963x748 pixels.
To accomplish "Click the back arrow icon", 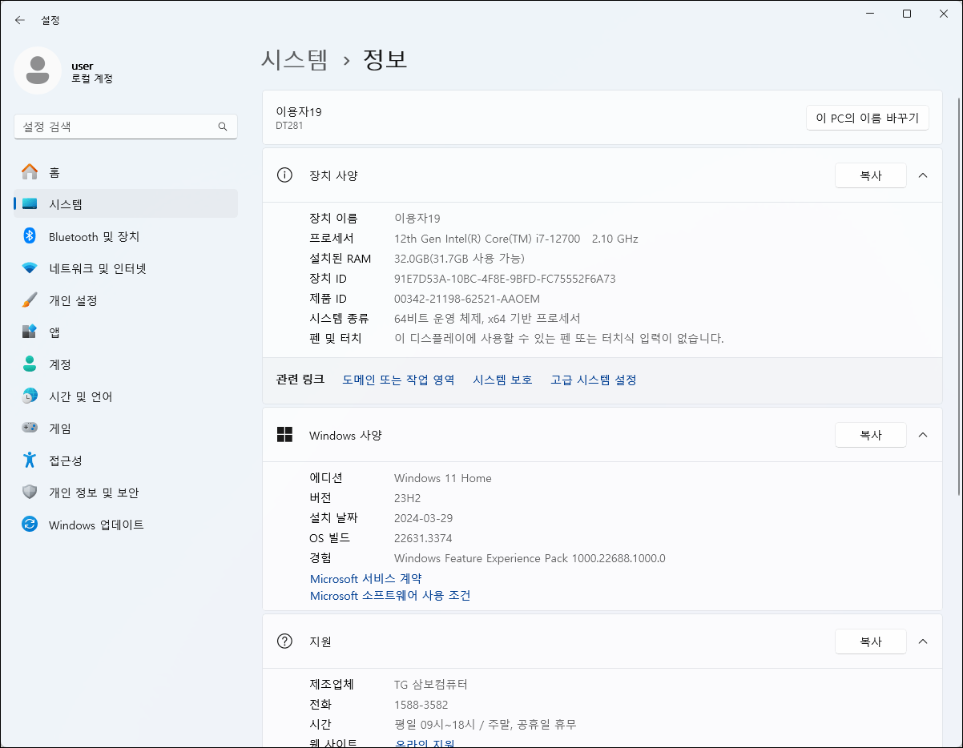I will coord(20,20).
